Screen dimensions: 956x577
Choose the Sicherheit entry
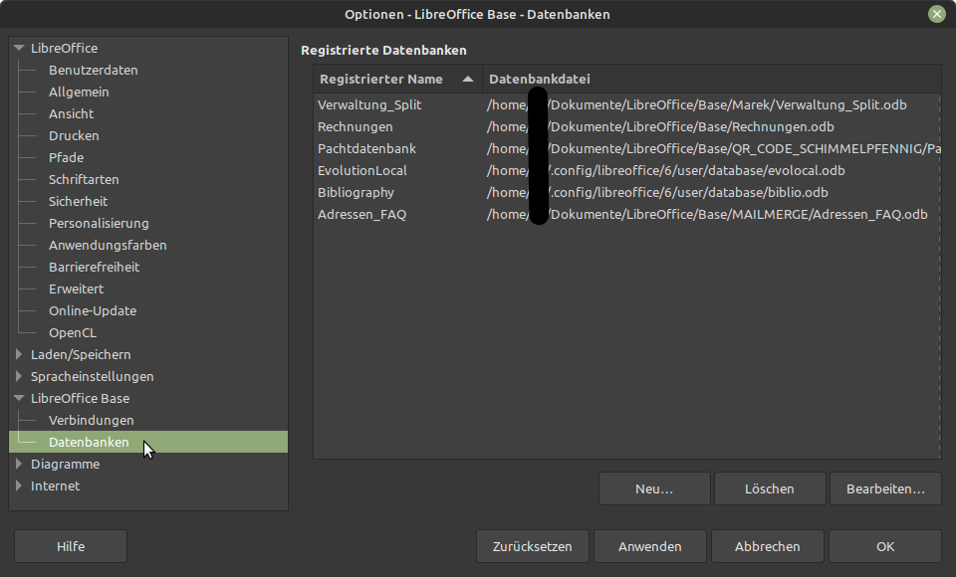pos(78,202)
